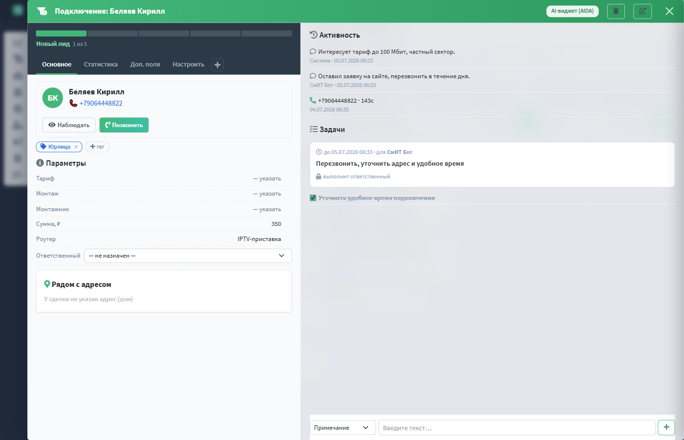
Task: Click the plus icon to add tab
Action: pyautogui.click(x=217, y=65)
